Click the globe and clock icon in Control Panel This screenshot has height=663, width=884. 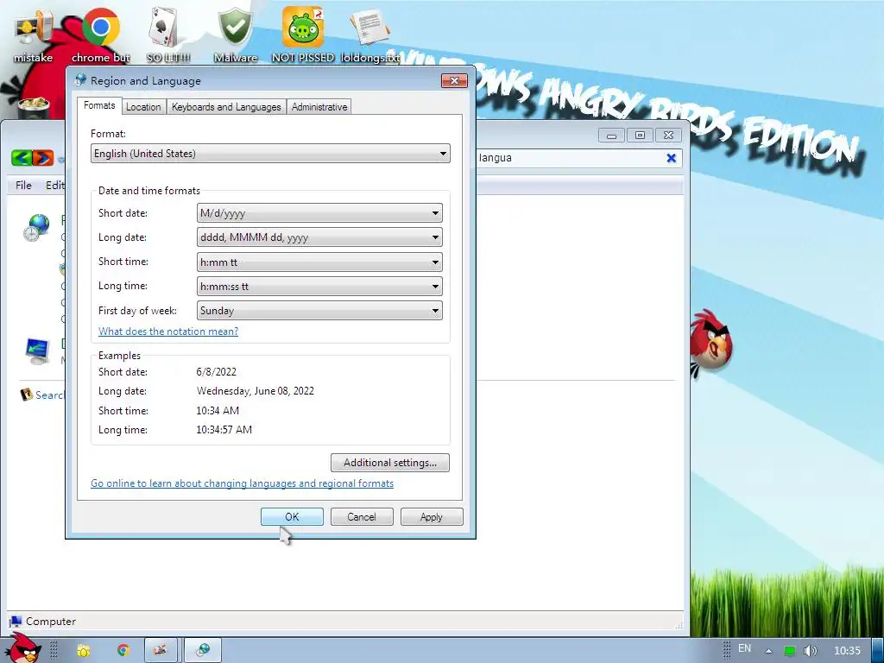point(36,227)
